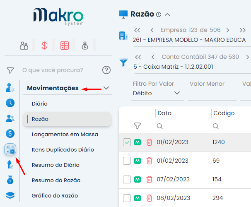Click the green M badge on row 1240
The image size is (251, 207).
coord(138,142)
